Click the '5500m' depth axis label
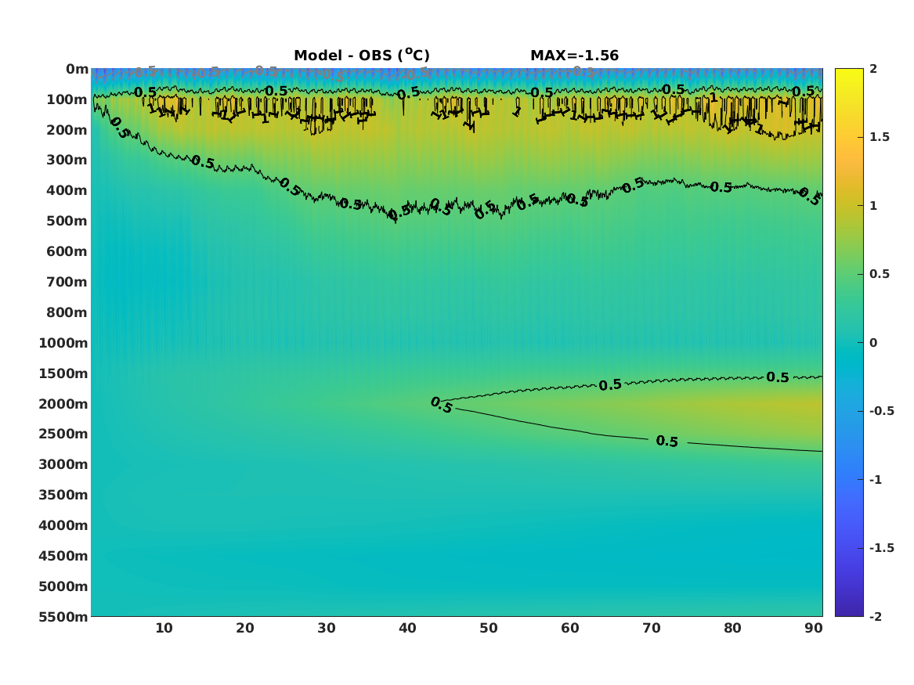 coord(63,617)
